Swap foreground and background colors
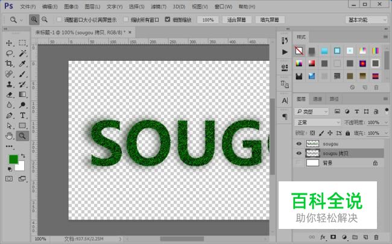This screenshot has width=392, height=244. 23,156
